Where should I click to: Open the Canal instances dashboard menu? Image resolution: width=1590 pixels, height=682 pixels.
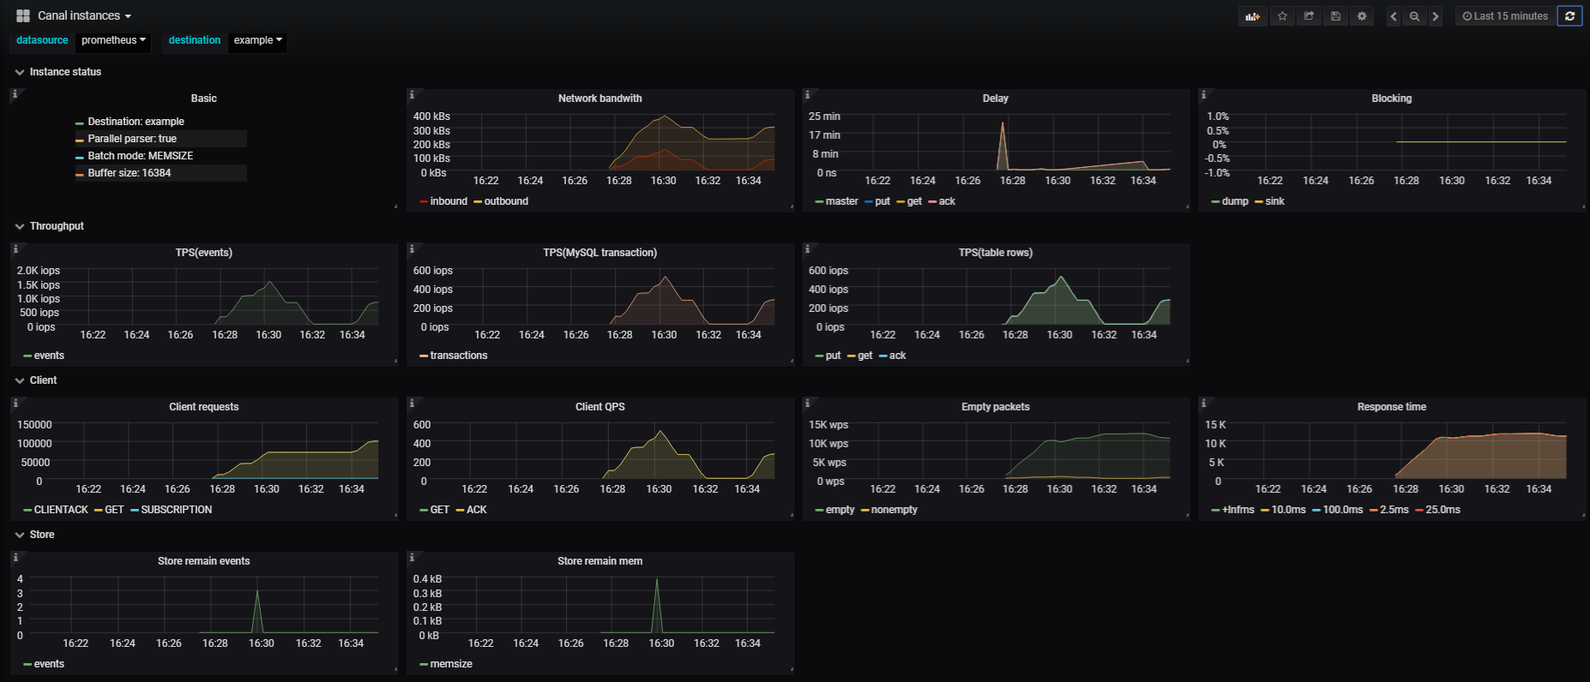84,15
